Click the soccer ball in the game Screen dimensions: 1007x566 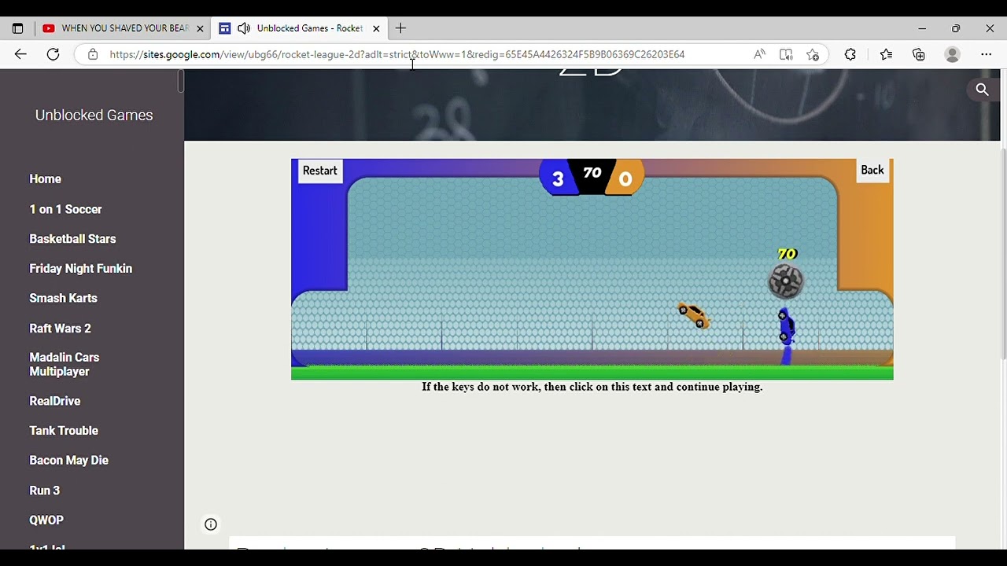(x=785, y=281)
